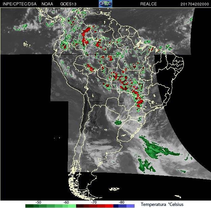This screenshot has height=208, width=211.
Task: Pick the dark maroon legend swatch
Action: coord(80,206)
